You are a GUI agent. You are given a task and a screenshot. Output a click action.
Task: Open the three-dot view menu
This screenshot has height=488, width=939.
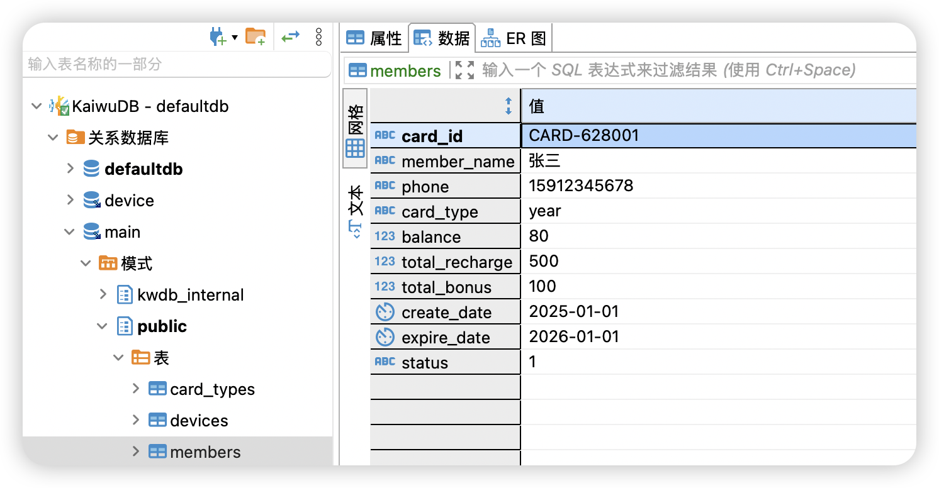pyautogui.click(x=318, y=37)
